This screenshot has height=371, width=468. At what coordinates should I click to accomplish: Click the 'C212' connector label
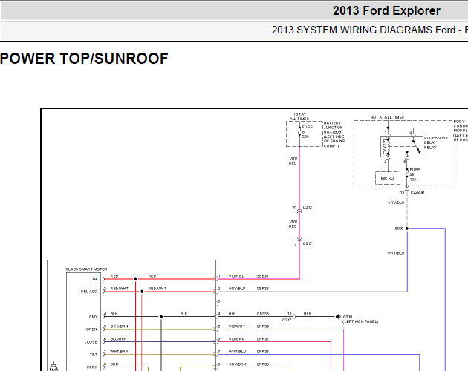tap(308, 207)
